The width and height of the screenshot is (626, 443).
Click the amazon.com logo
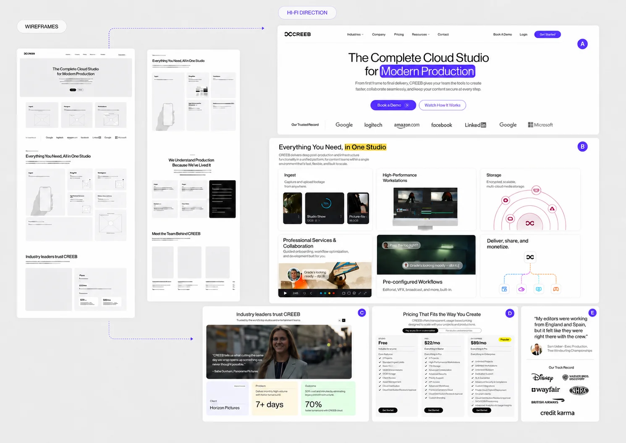click(407, 125)
